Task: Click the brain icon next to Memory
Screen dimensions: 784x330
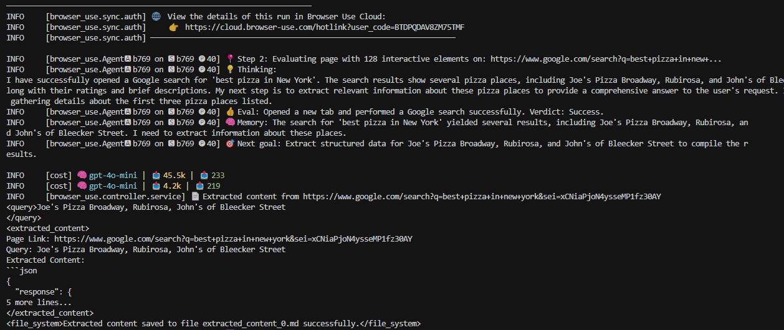Action: 230,123
